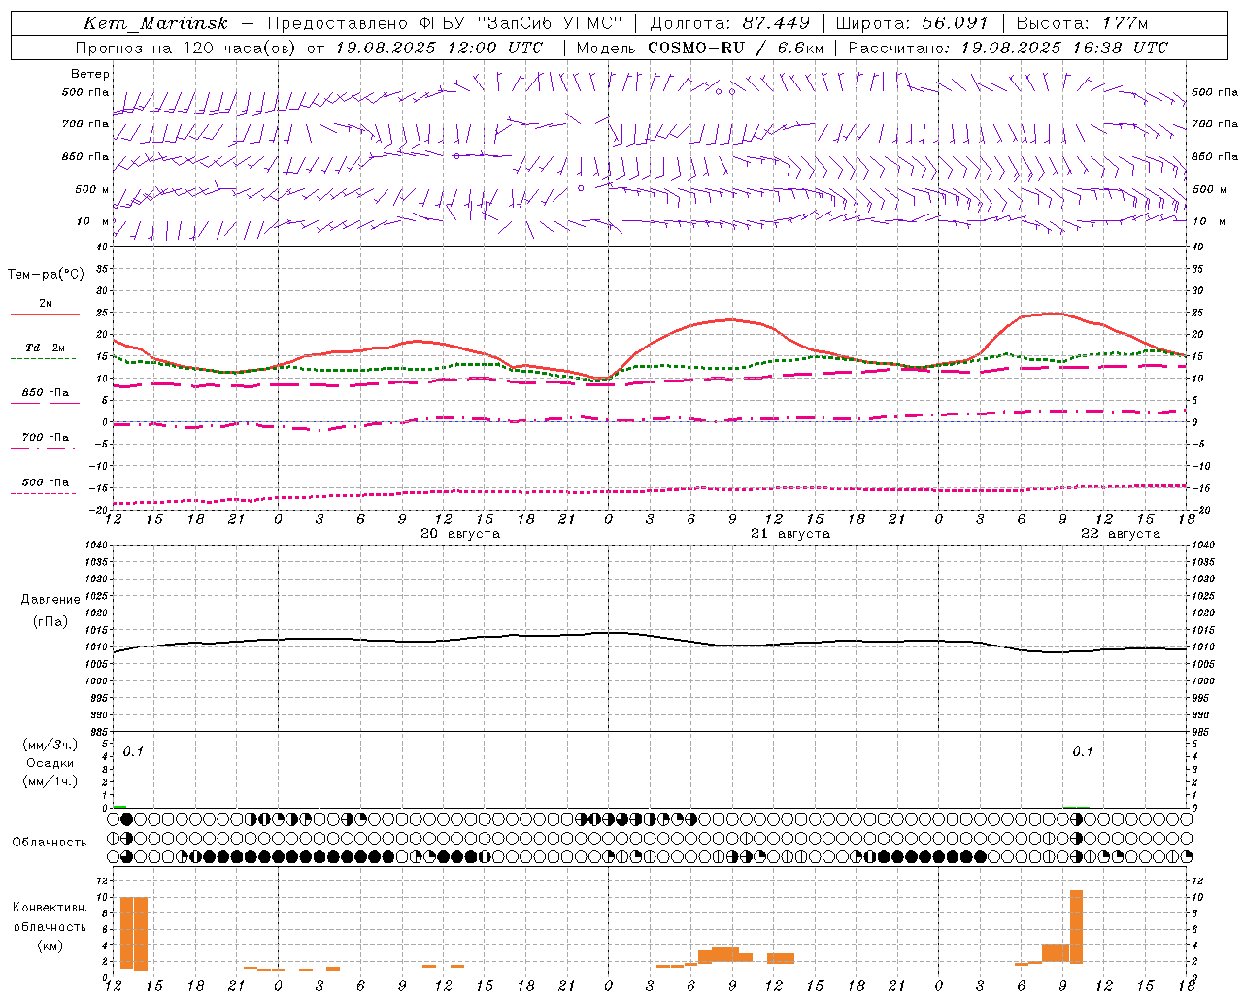
Task: Select the 'Прогноз на 120 часа(ов)' forecast text
Action: coord(186,48)
